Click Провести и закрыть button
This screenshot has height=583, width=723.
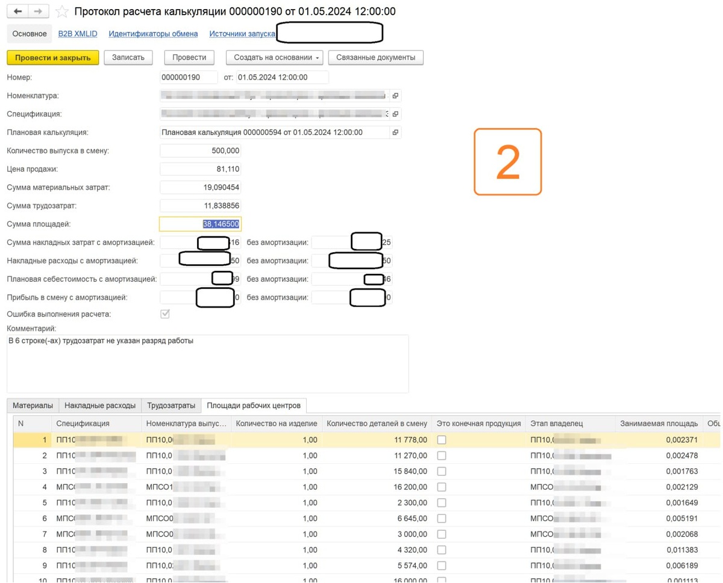53,57
